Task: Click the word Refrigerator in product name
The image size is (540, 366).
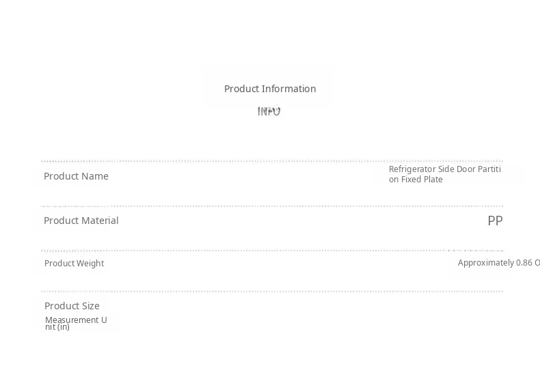Action: 412,169
